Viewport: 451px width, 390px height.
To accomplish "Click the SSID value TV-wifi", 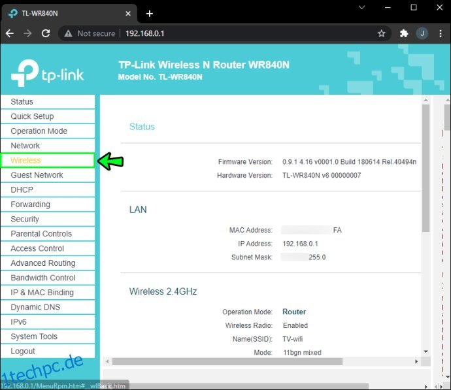I will pyautogui.click(x=293, y=339).
